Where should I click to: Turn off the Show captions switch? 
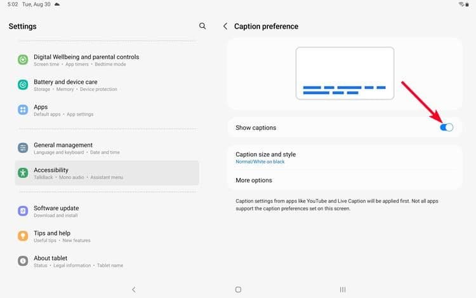tap(447, 128)
